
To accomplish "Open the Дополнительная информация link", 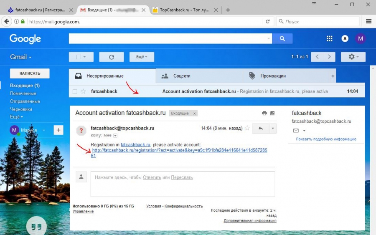I will click(x=250, y=221).
